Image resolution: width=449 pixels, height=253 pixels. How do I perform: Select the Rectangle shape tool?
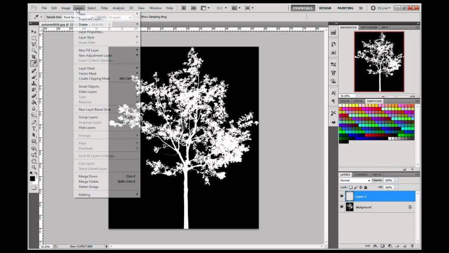(34, 141)
